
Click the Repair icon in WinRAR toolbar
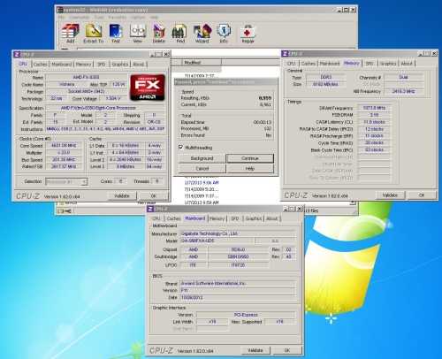point(248,33)
